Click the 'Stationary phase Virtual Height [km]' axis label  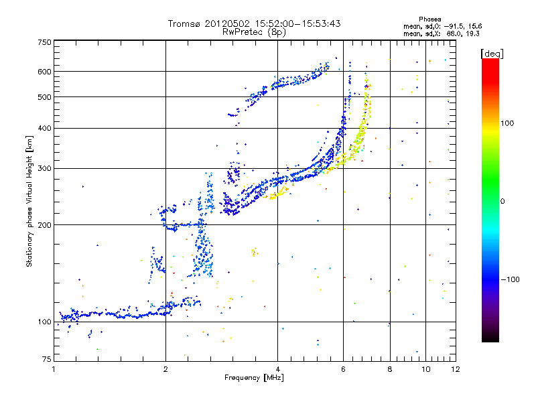(29, 201)
